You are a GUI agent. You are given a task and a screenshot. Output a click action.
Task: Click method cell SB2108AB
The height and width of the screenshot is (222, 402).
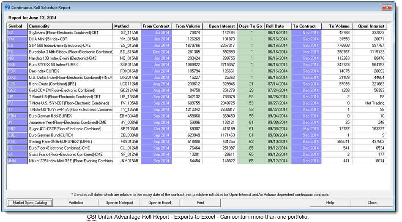tap(127, 129)
